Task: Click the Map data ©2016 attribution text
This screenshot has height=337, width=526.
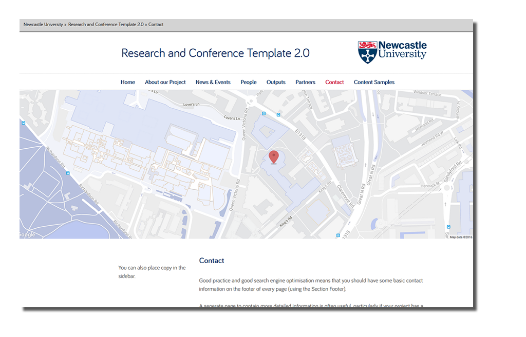Action: (x=461, y=237)
